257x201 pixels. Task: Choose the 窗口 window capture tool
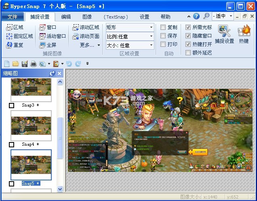48,27
